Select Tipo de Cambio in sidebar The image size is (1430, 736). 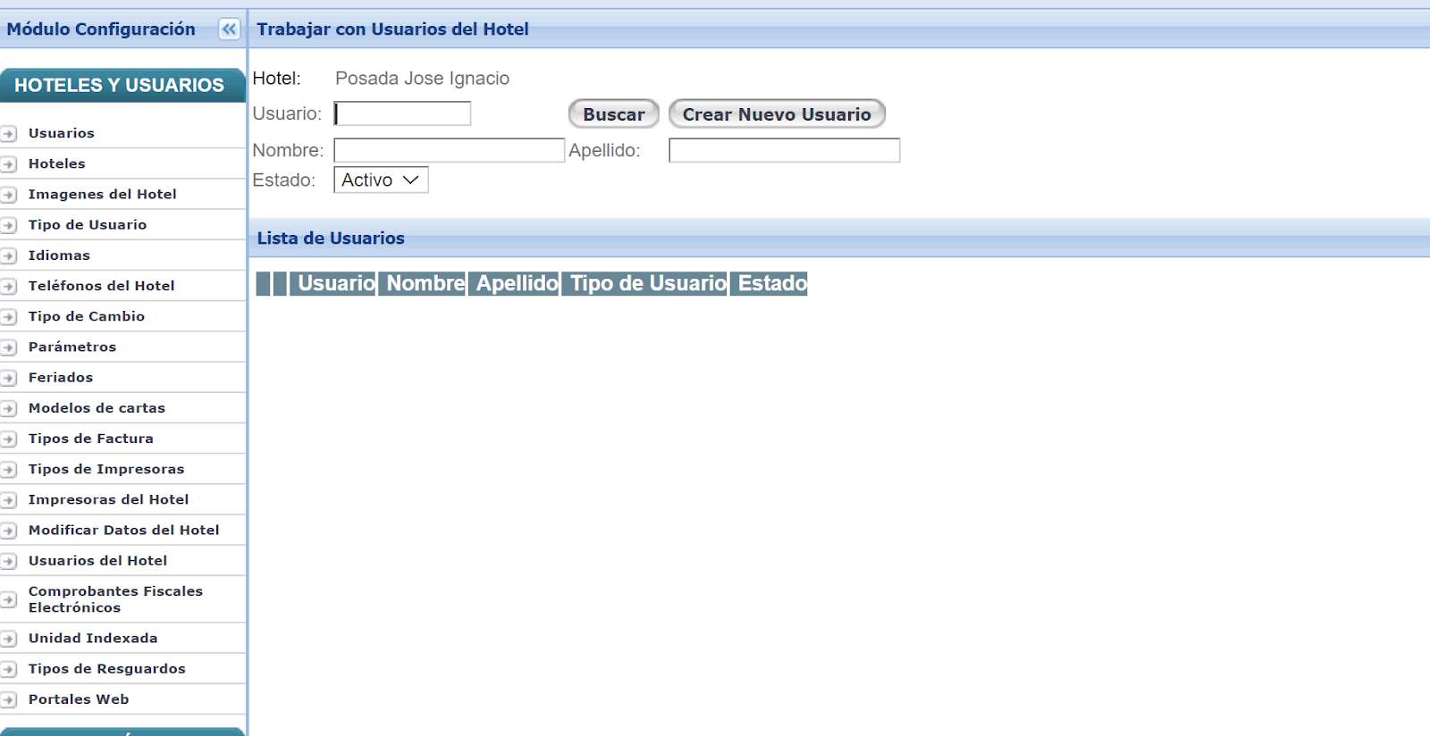tap(86, 316)
